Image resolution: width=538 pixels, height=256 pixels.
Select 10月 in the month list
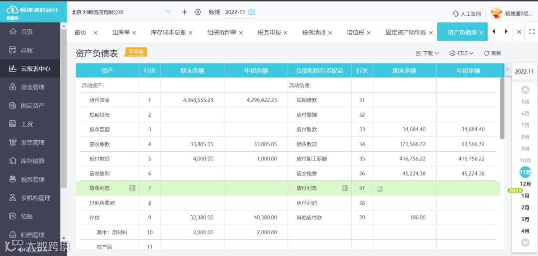(526, 161)
